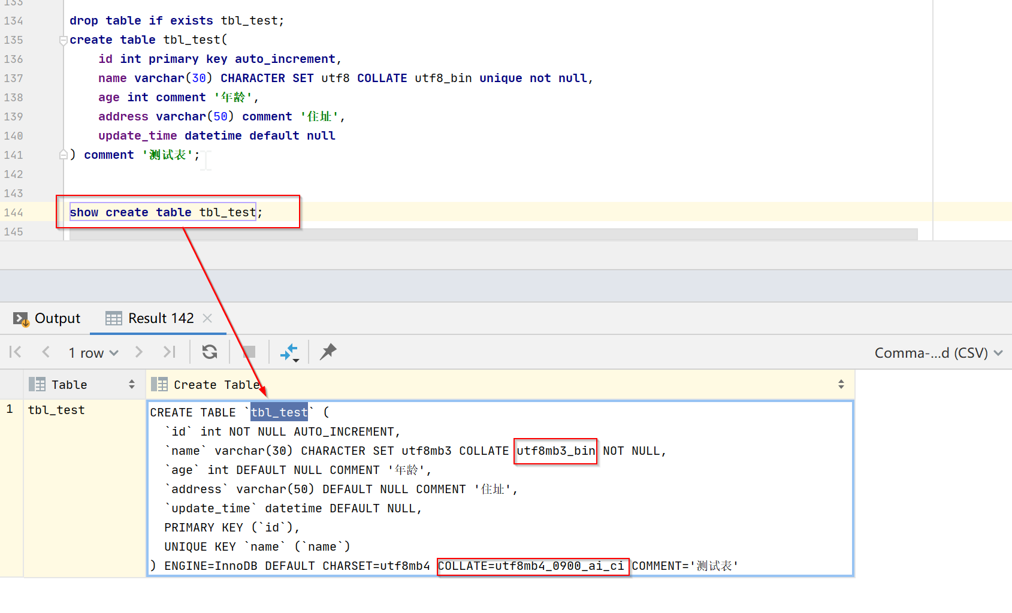Screen dimensions: 1012x613
Task: Switch to the Output tab
Action: 47,319
